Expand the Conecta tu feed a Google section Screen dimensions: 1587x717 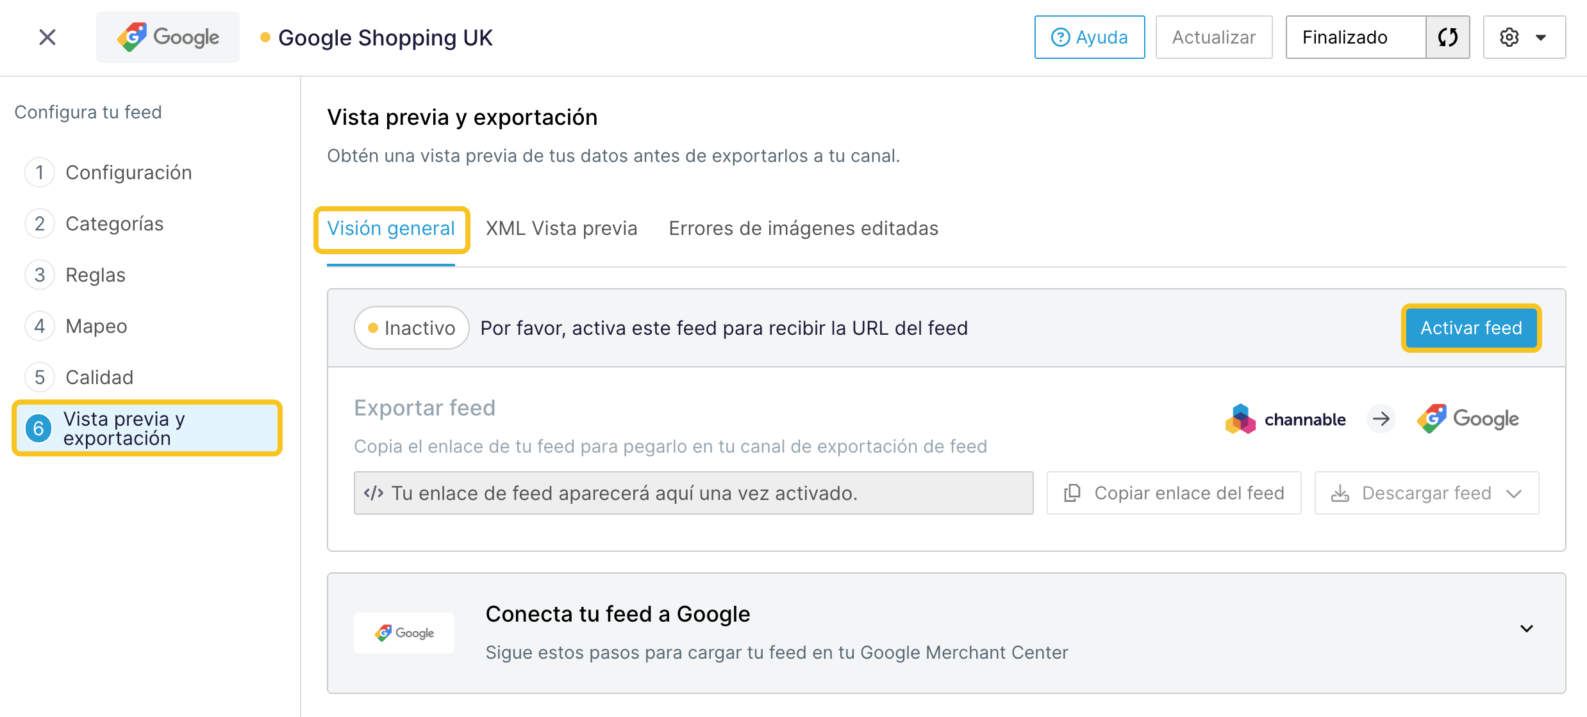click(1527, 629)
